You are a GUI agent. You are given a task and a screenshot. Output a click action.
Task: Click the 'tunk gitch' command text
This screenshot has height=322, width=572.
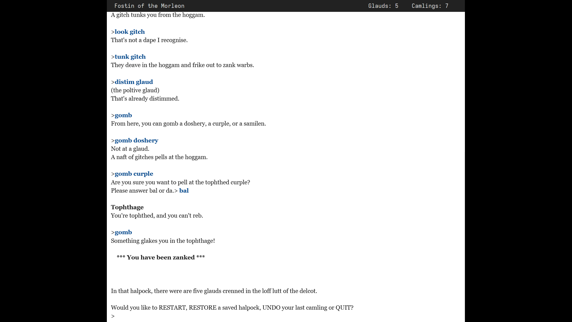coord(130,57)
